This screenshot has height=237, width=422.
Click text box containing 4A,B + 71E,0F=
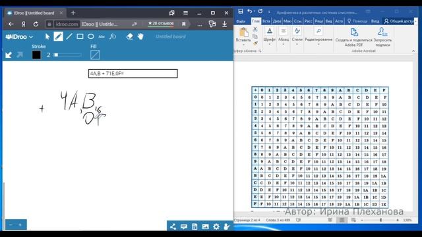(x=133, y=73)
